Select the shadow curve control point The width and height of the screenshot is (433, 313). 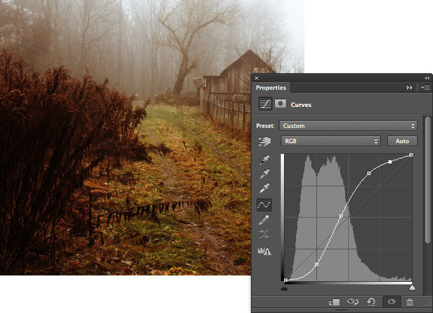[x=316, y=264]
